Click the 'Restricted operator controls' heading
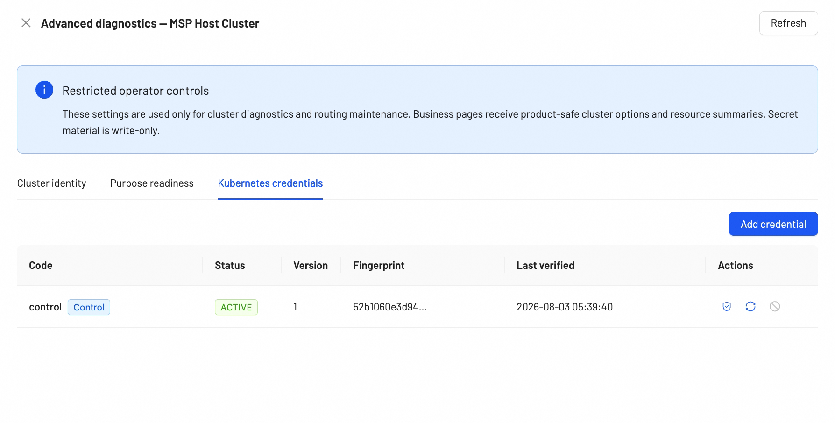This screenshot has height=423, width=835. coord(135,91)
